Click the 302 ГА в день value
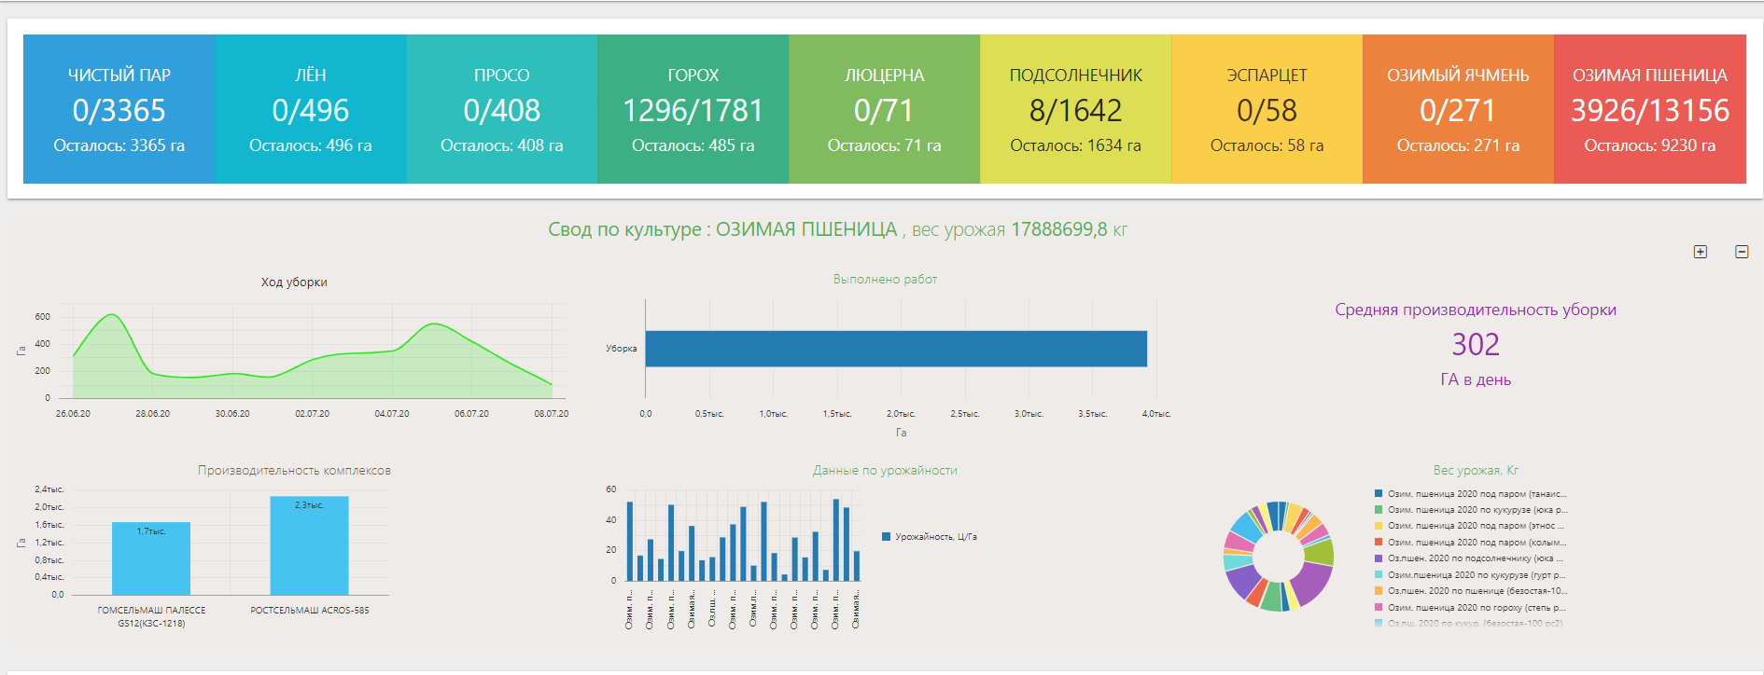The height and width of the screenshot is (675, 1764). (x=1475, y=345)
